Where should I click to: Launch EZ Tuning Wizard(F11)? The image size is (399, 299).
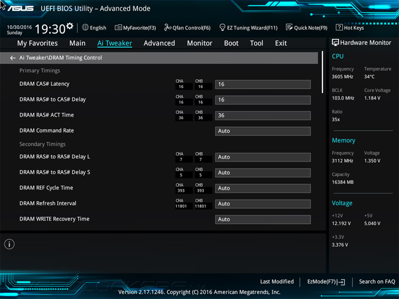click(x=252, y=28)
